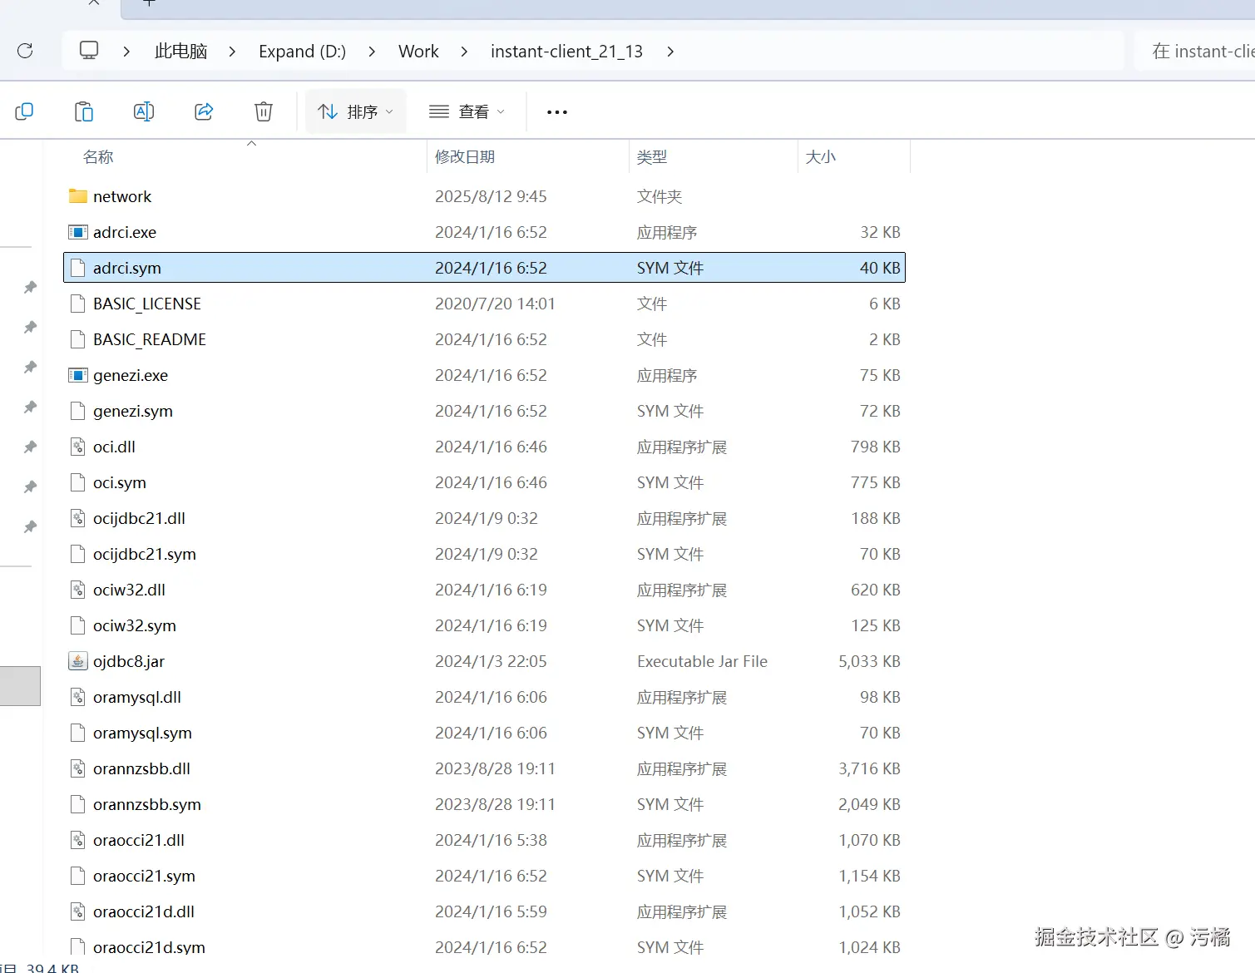Go to 此电脑 in address bar
The image size is (1255, 973).
point(180,52)
